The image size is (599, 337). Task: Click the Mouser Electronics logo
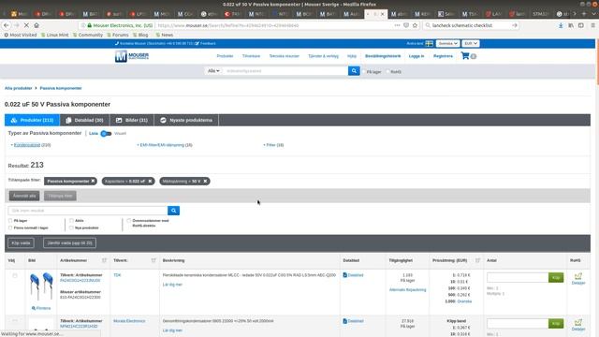(132, 56)
